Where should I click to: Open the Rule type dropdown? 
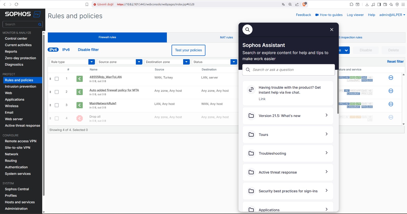coord(91,62)
